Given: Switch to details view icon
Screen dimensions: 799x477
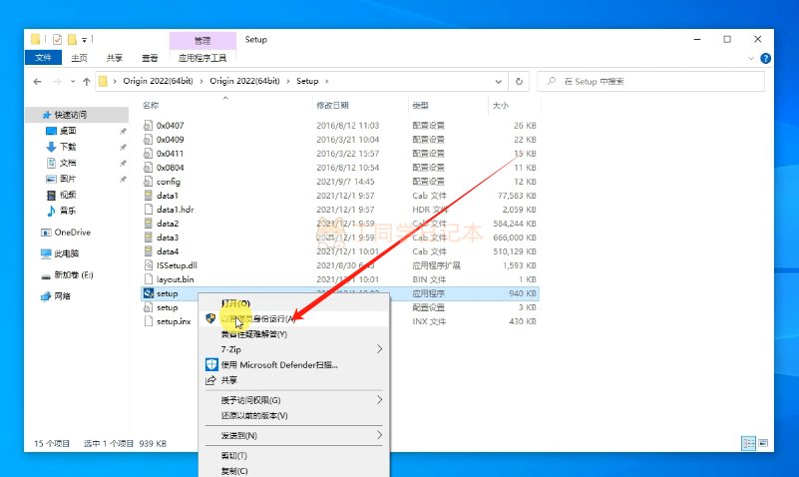Looking at the screenshot, I should pos(747,443).
